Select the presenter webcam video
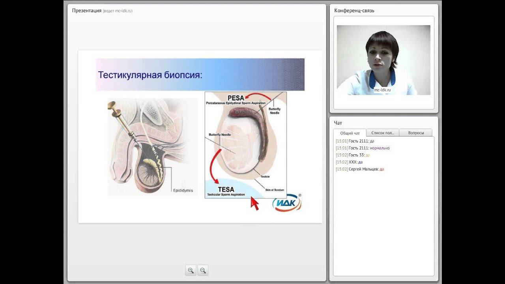The width and height of the screenshot is (505, 284). pyautogui.click(x=383, y=60)
